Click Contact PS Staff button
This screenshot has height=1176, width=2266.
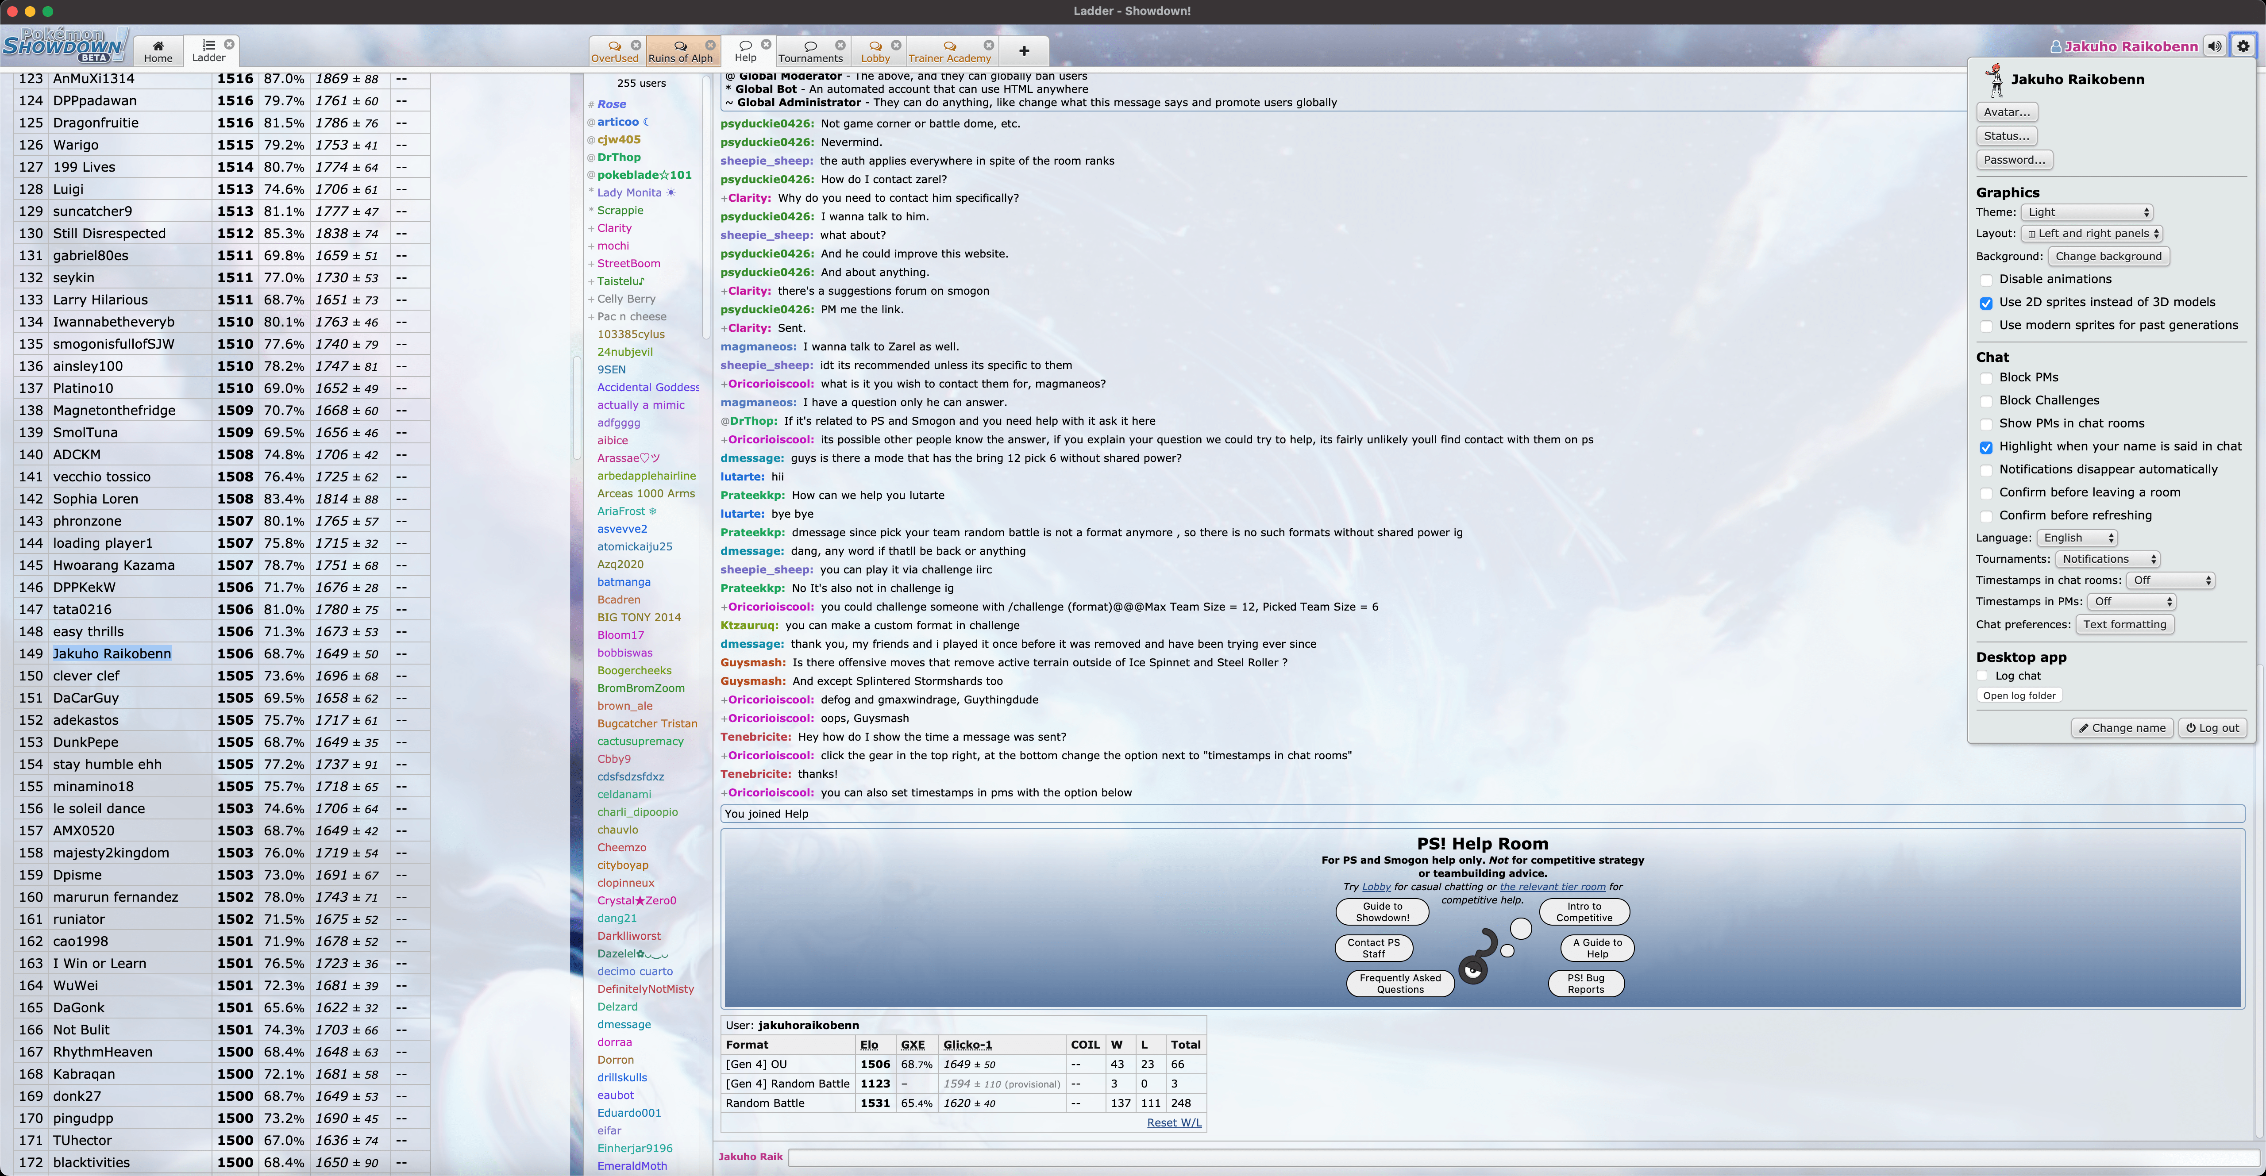(1373, 948)
